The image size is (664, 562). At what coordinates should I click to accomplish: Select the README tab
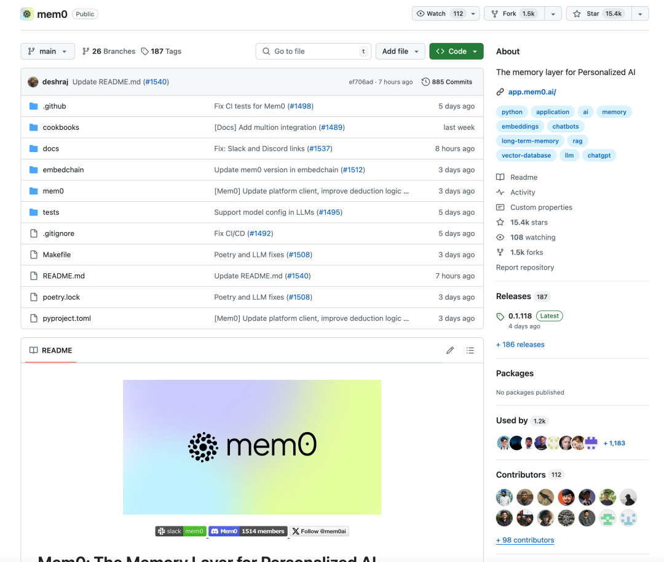coord(50,350)
